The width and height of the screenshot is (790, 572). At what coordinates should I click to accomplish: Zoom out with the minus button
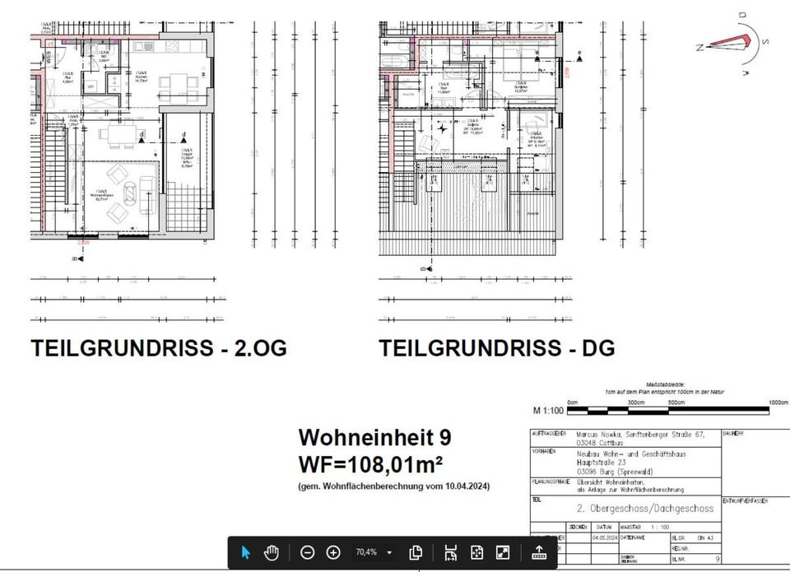coord(307,552)
